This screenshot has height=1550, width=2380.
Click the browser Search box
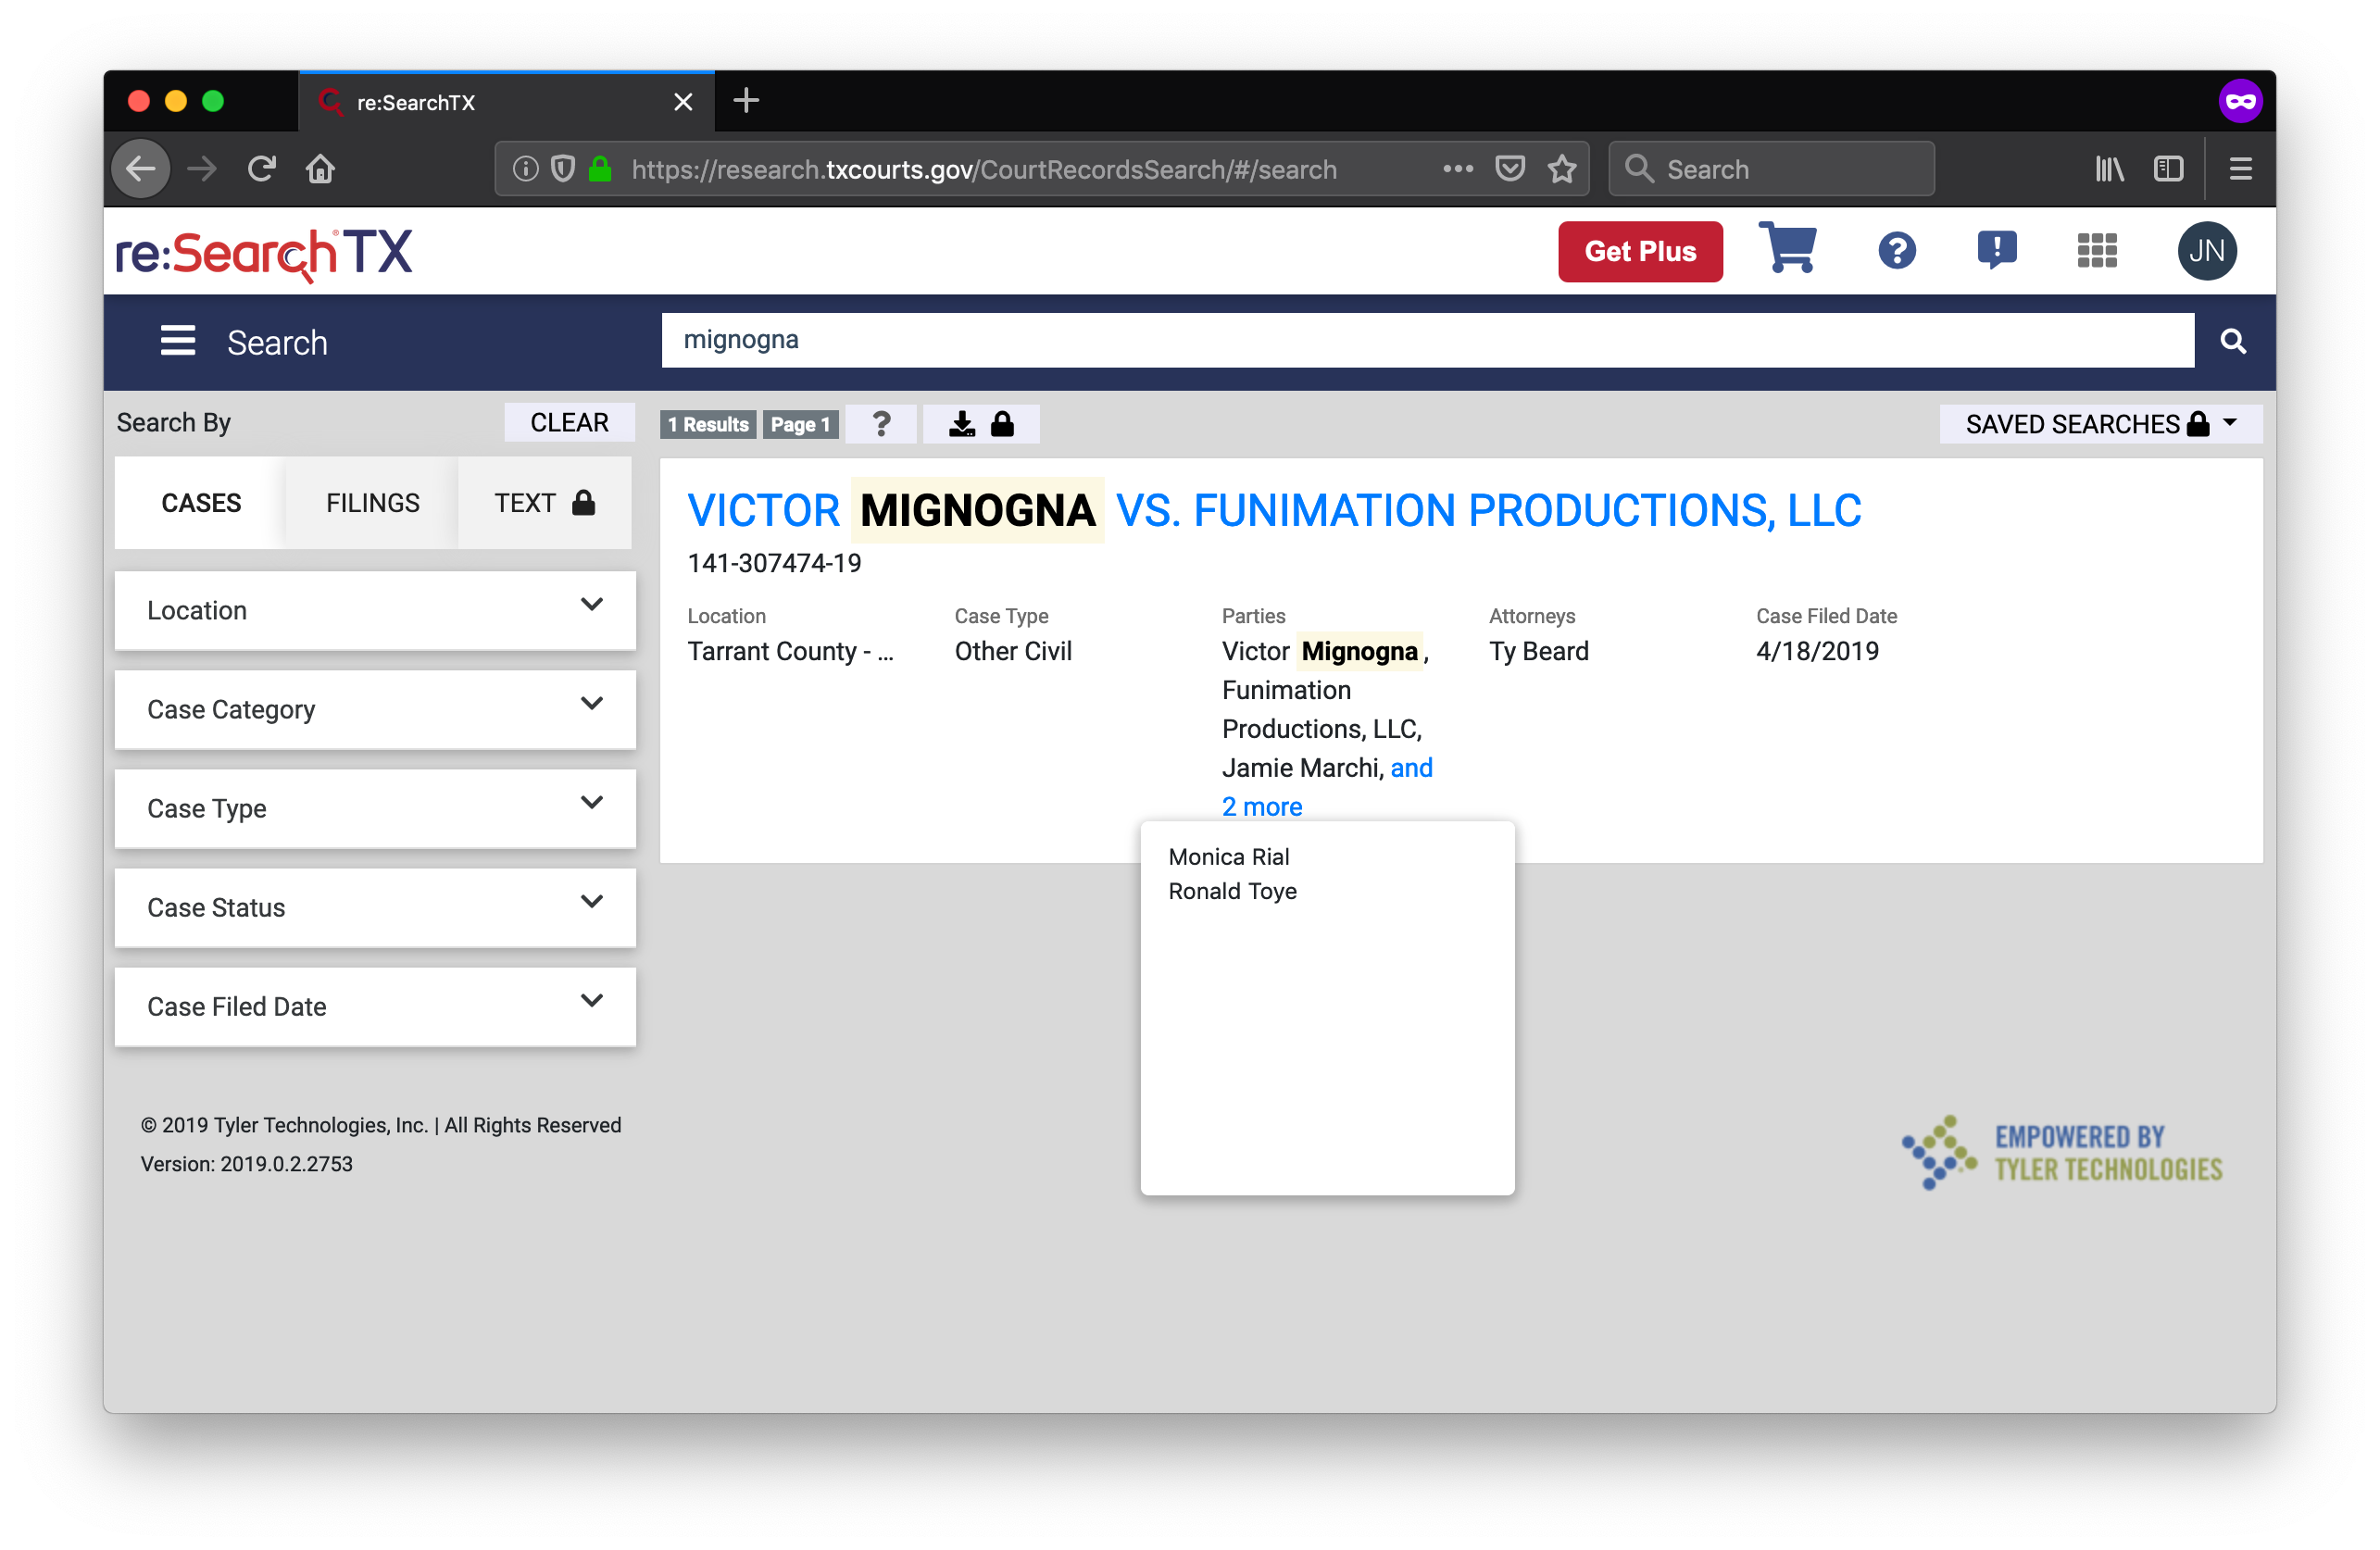click(1771, 169)
